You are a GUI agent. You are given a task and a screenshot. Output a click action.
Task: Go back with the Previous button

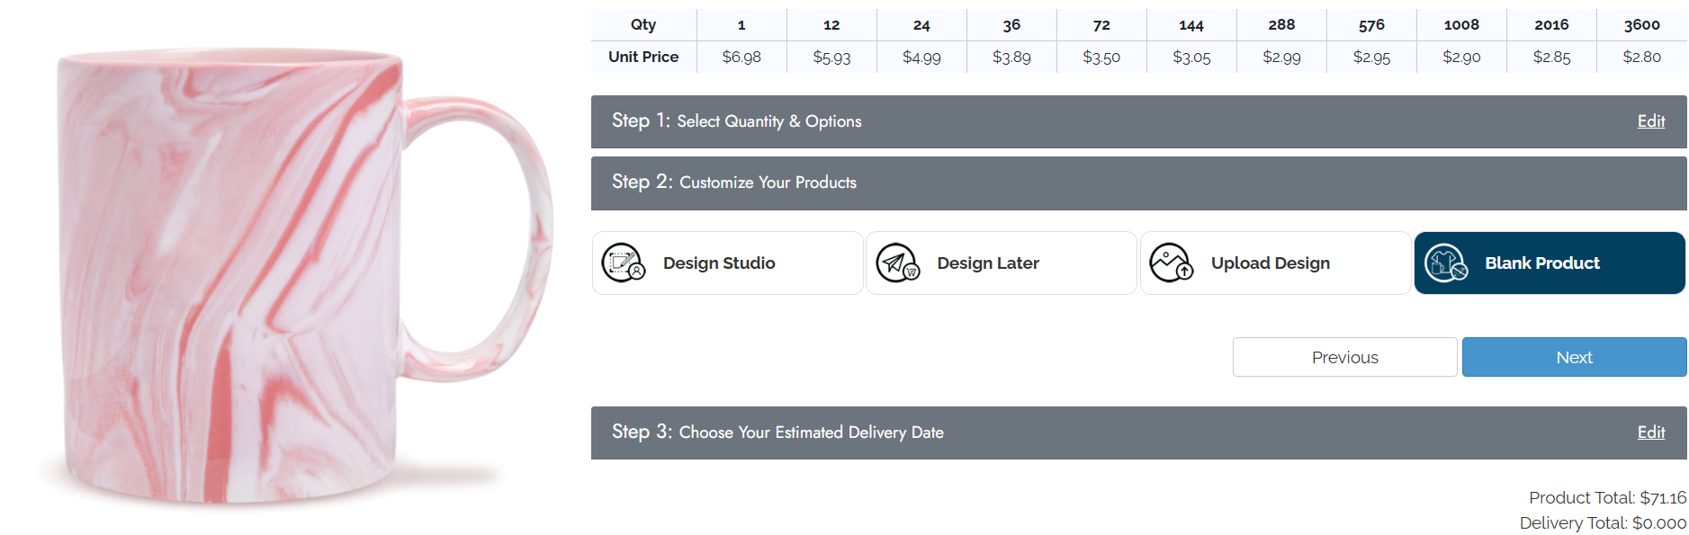[x=1344, y=357]
